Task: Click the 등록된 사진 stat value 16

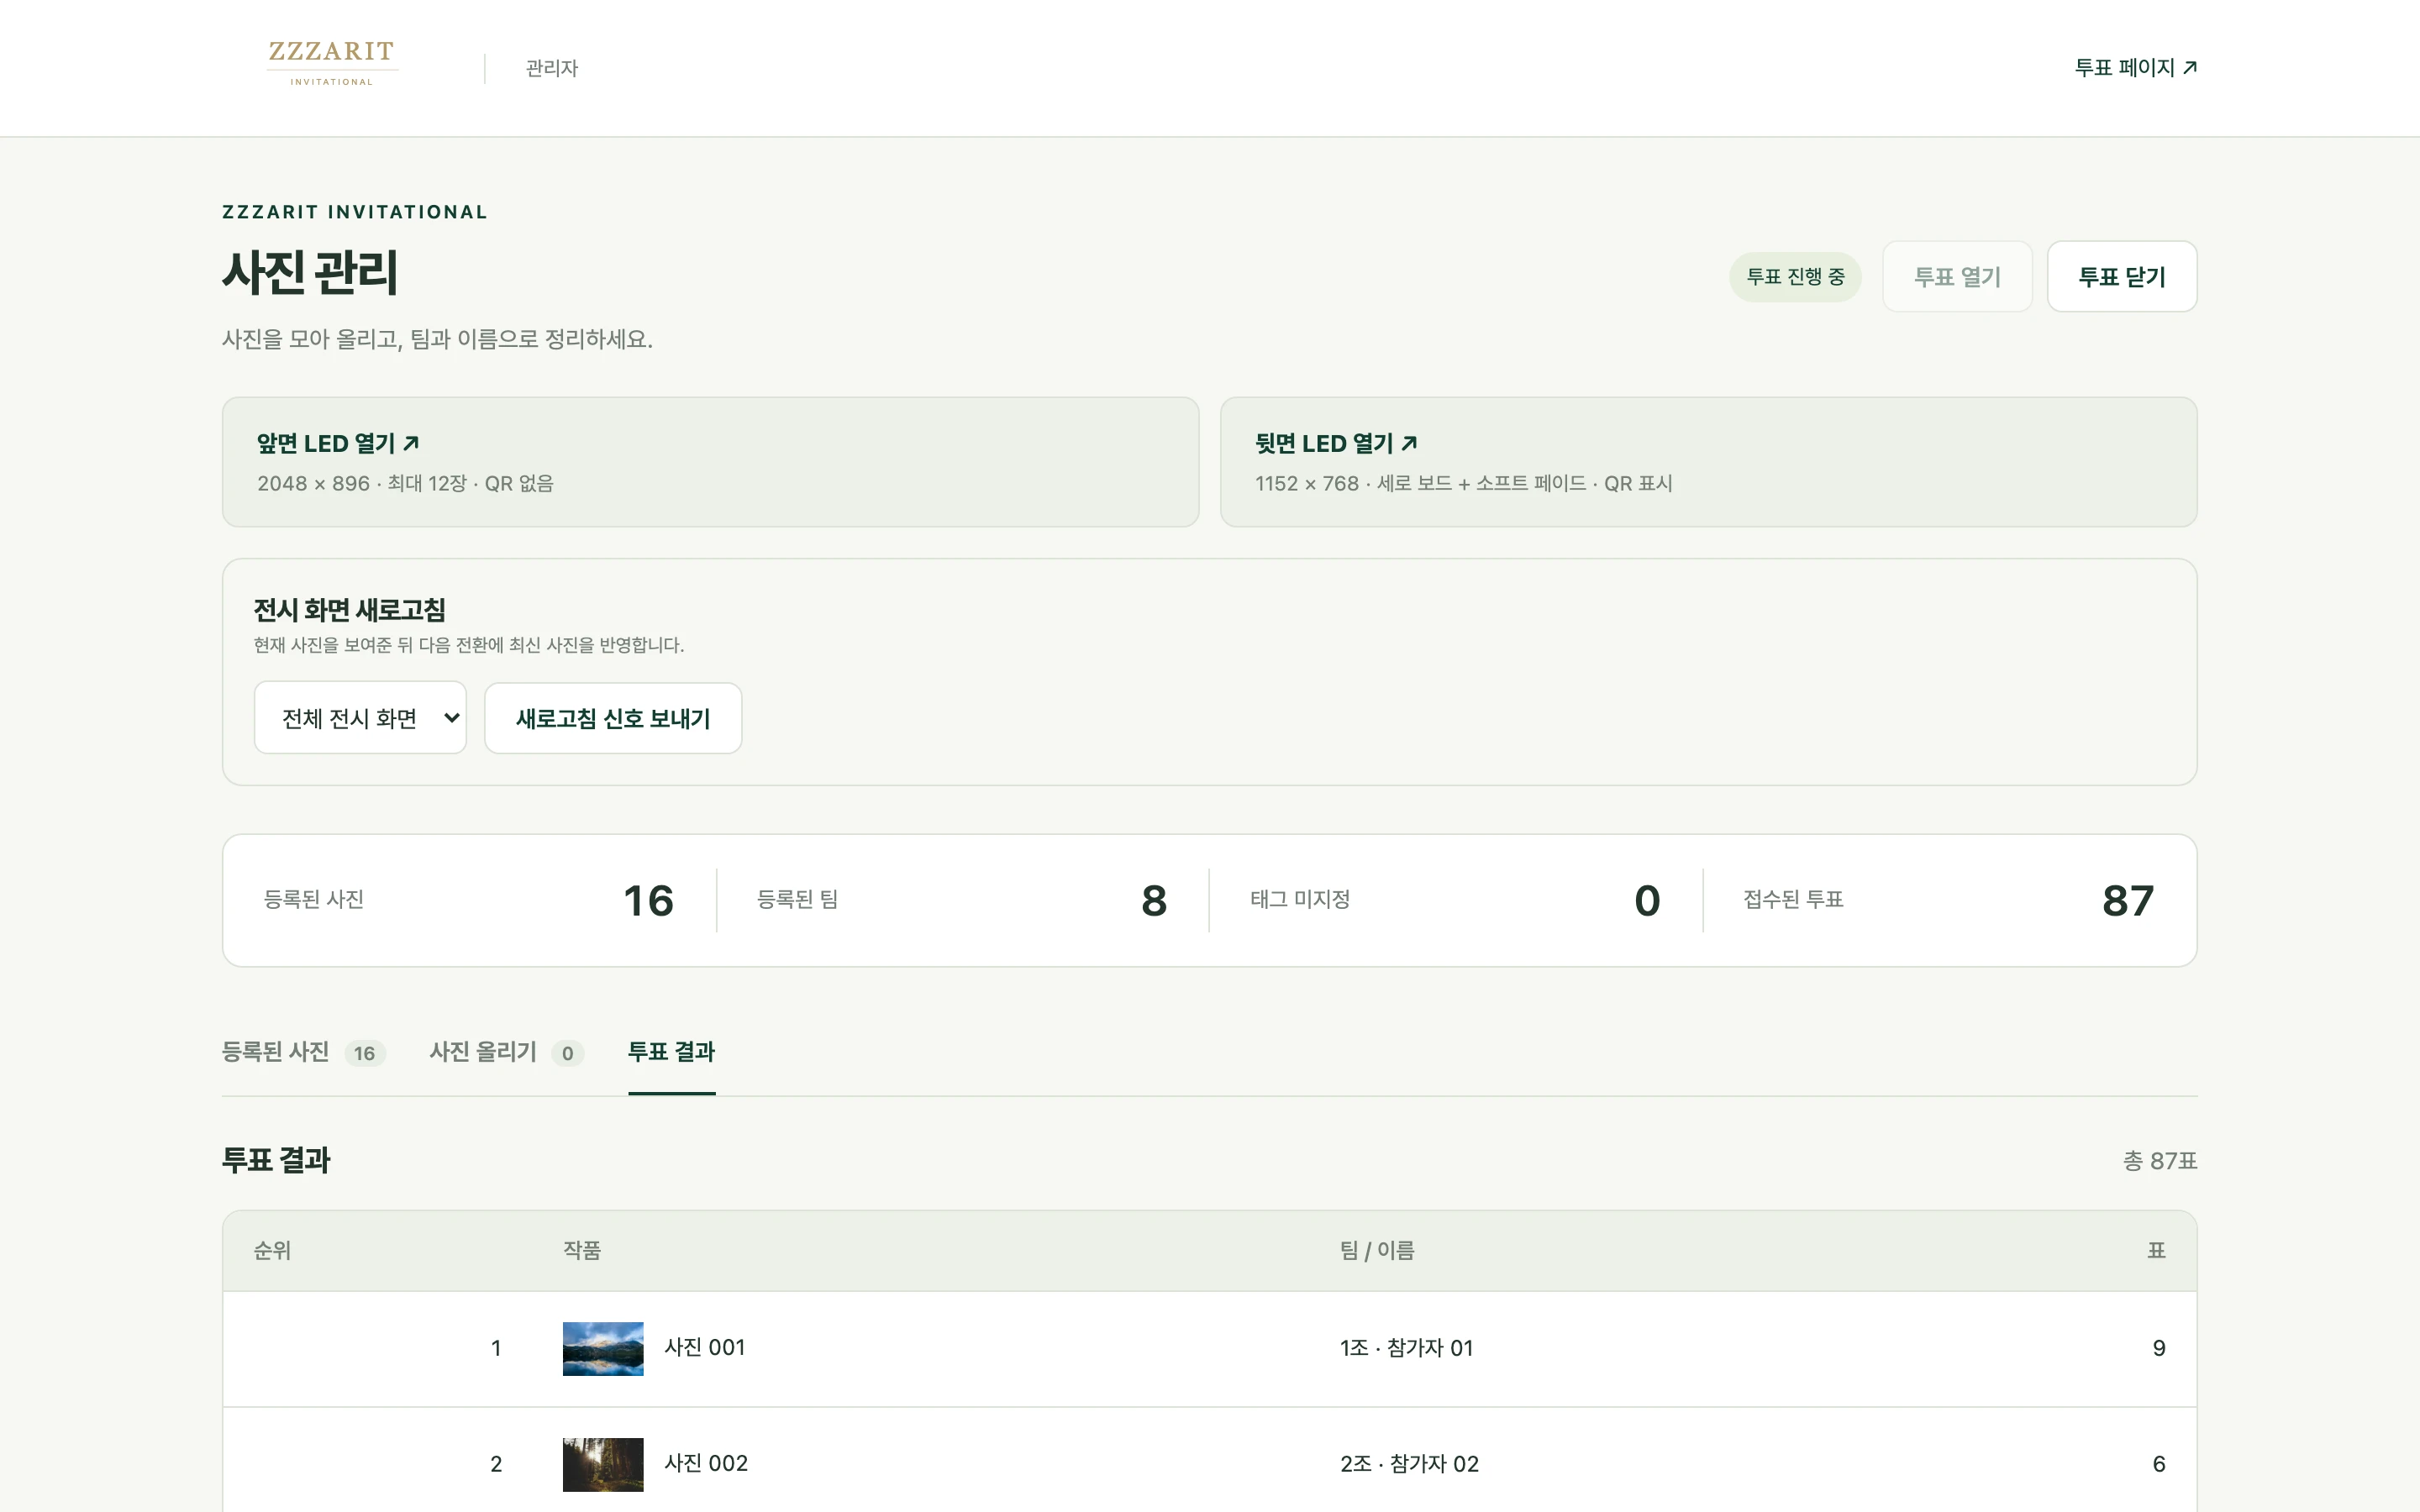Action: (648, 901)
